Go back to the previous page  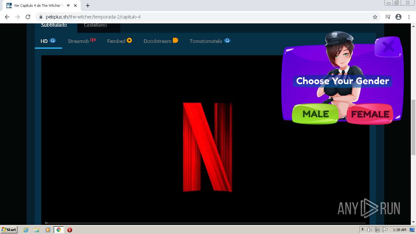click(7, 17)
